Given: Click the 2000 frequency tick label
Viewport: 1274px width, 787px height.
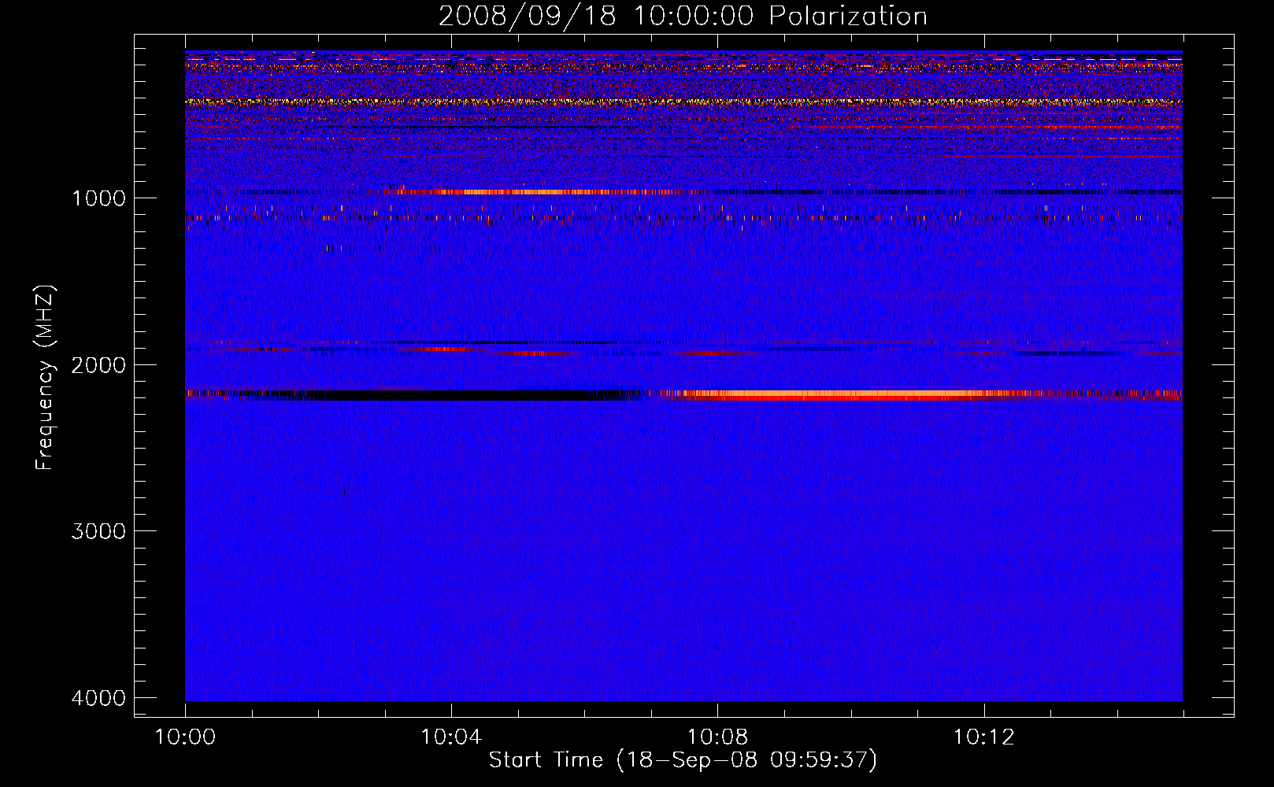Looking at the screenshot, I should [98, 364].
